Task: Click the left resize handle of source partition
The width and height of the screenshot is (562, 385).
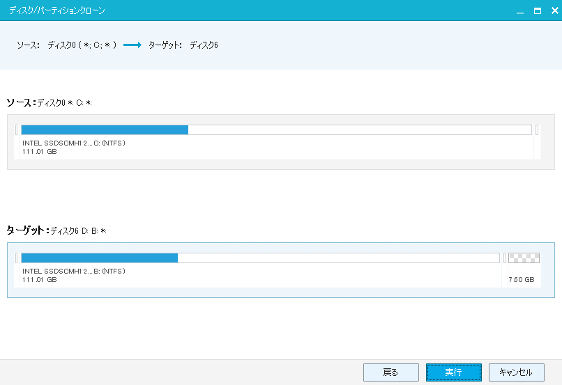Action: click(16, 130)
